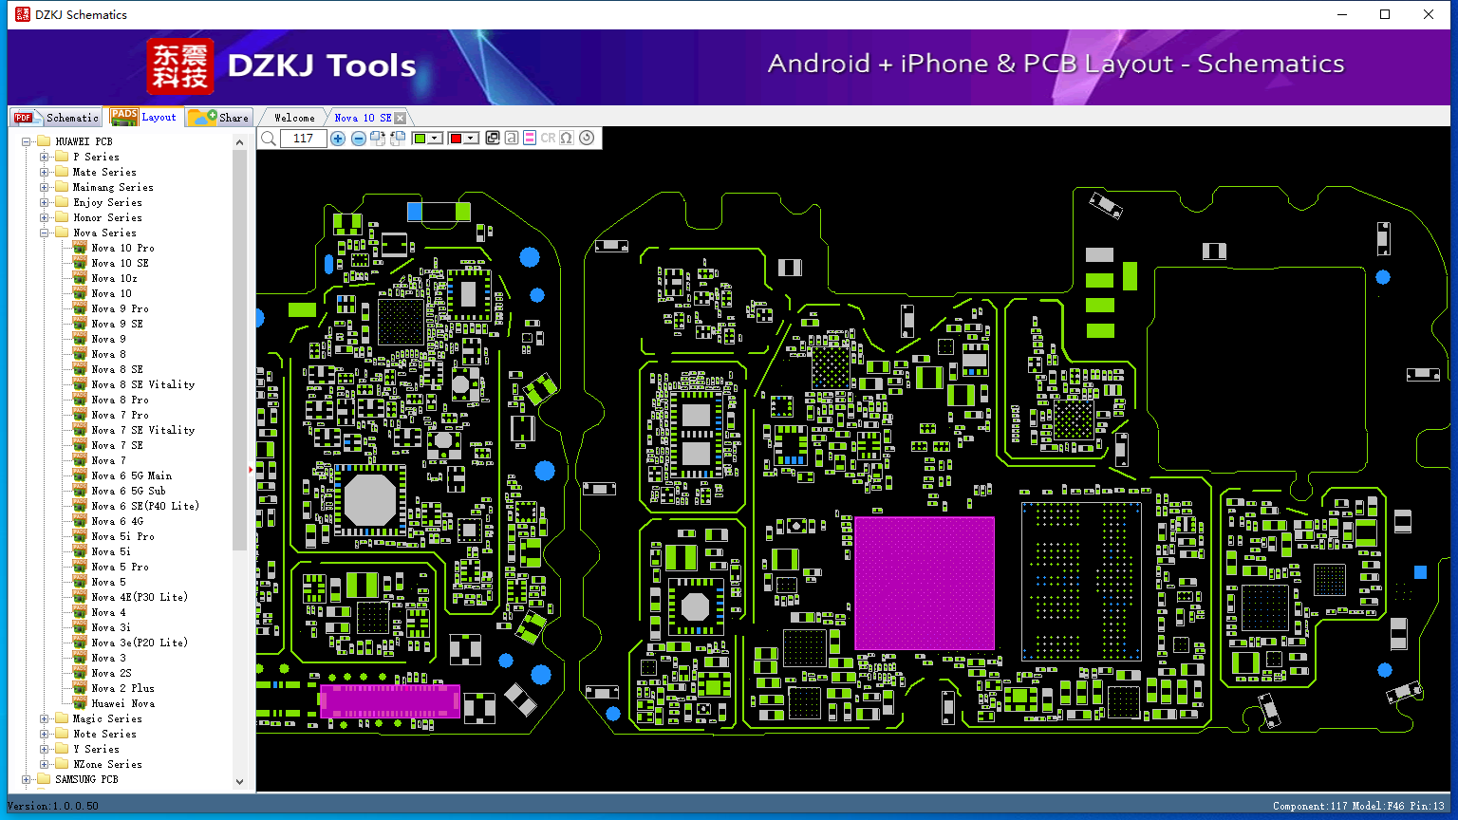The width and height of the screenshot is (1458, 820).
Task: Zoom in with the blue plus button
Action: [338, 139]
